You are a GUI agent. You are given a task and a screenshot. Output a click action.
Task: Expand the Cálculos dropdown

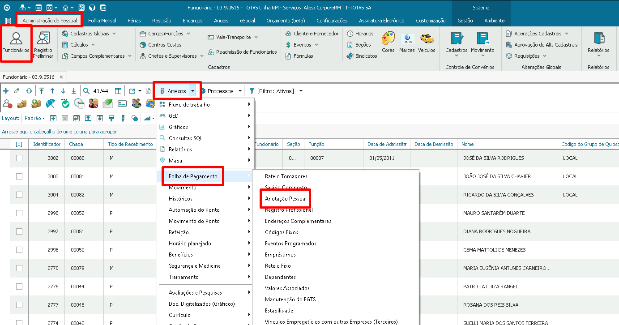click(78, 45)
